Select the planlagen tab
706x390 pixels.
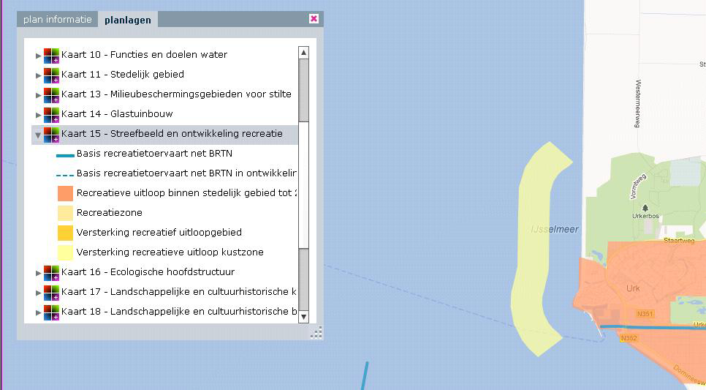pyautogui.click(x=128, y=20)
